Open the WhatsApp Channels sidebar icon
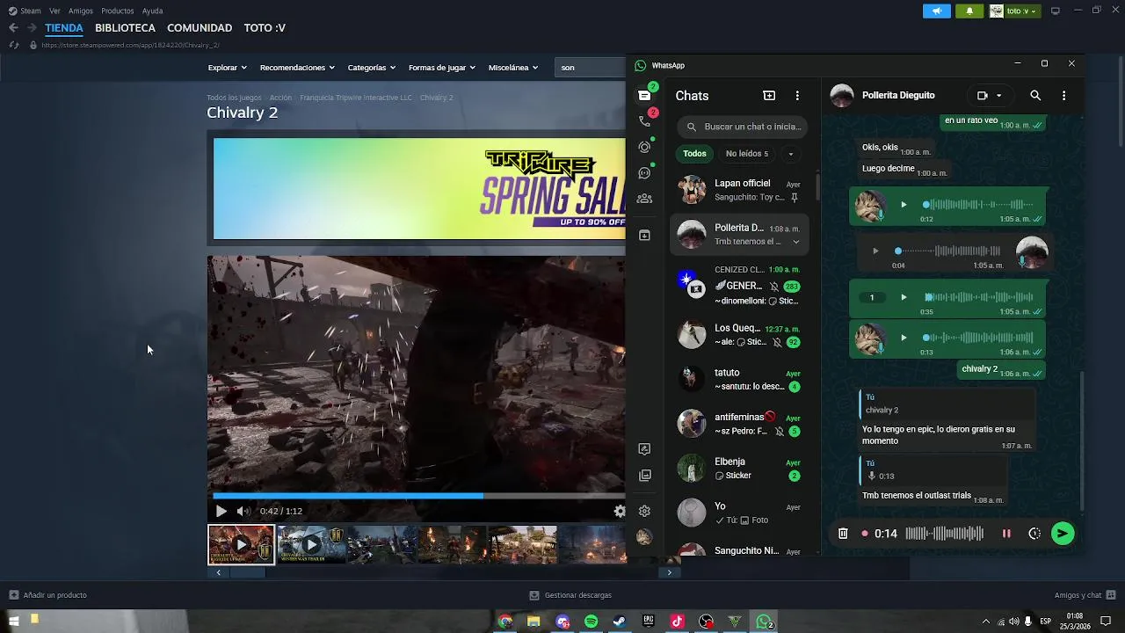Viewport: 1125px width, 633px height. tap(645, 173)
